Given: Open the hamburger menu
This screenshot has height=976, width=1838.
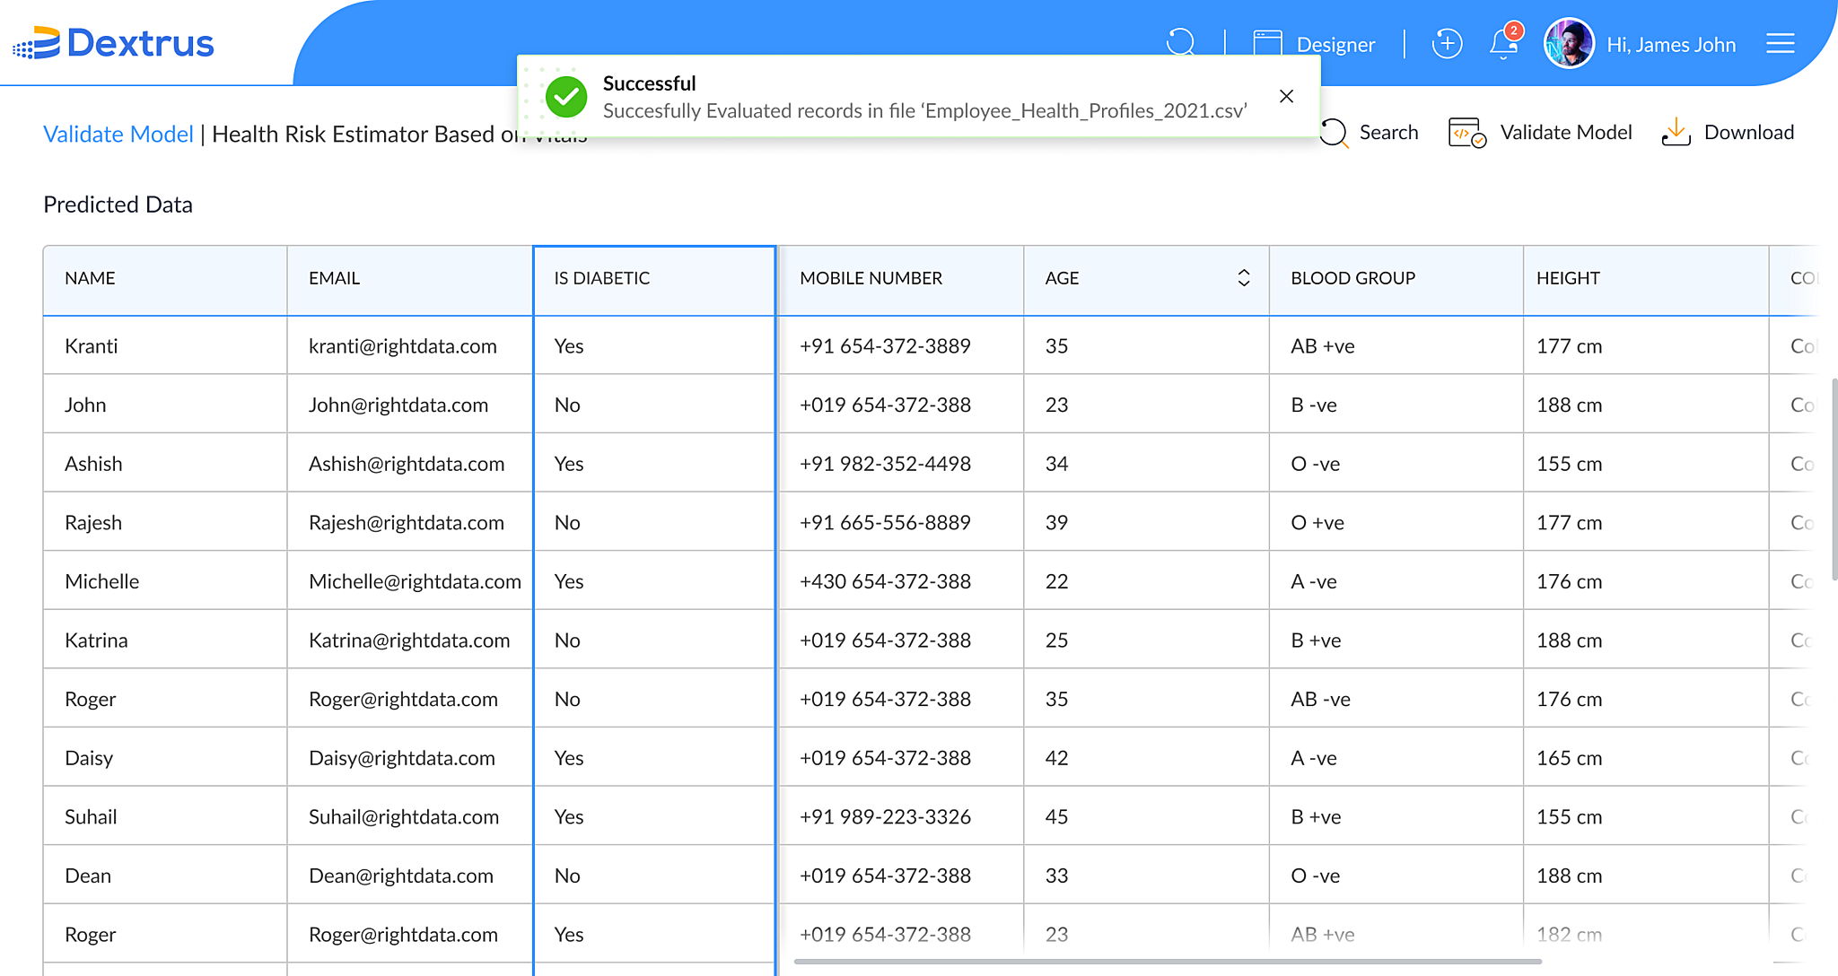Looking at the screenshot, I should 1781,43.
